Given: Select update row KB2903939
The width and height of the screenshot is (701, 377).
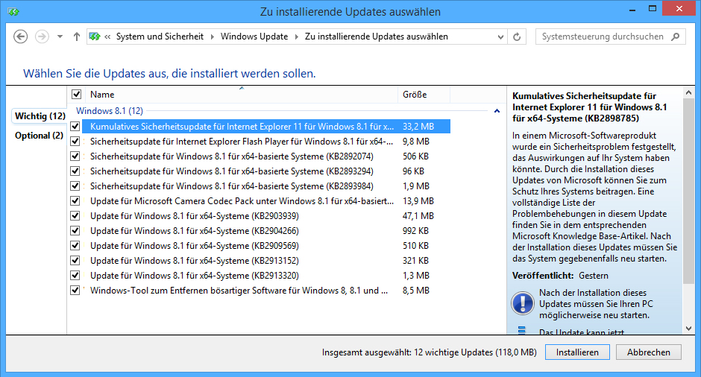Looking at the screenshot, I should (266, 216).
